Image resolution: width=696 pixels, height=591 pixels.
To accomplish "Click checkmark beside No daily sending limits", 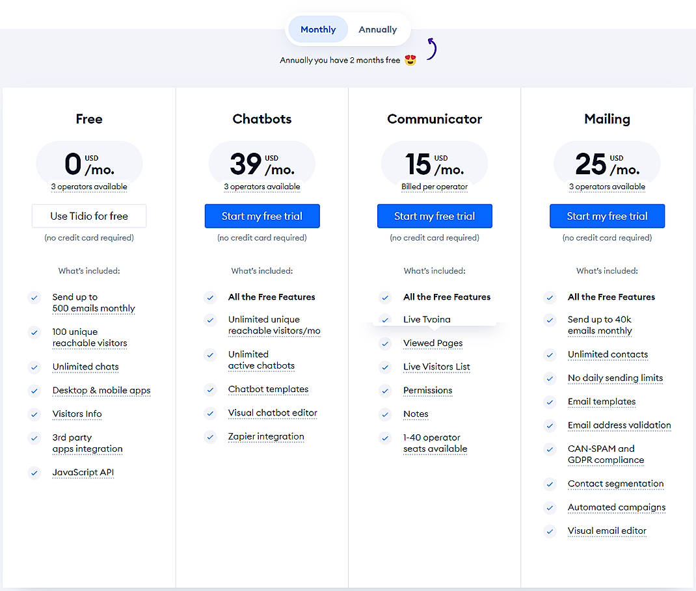I will pyautogui.click(x=550, y=378).
